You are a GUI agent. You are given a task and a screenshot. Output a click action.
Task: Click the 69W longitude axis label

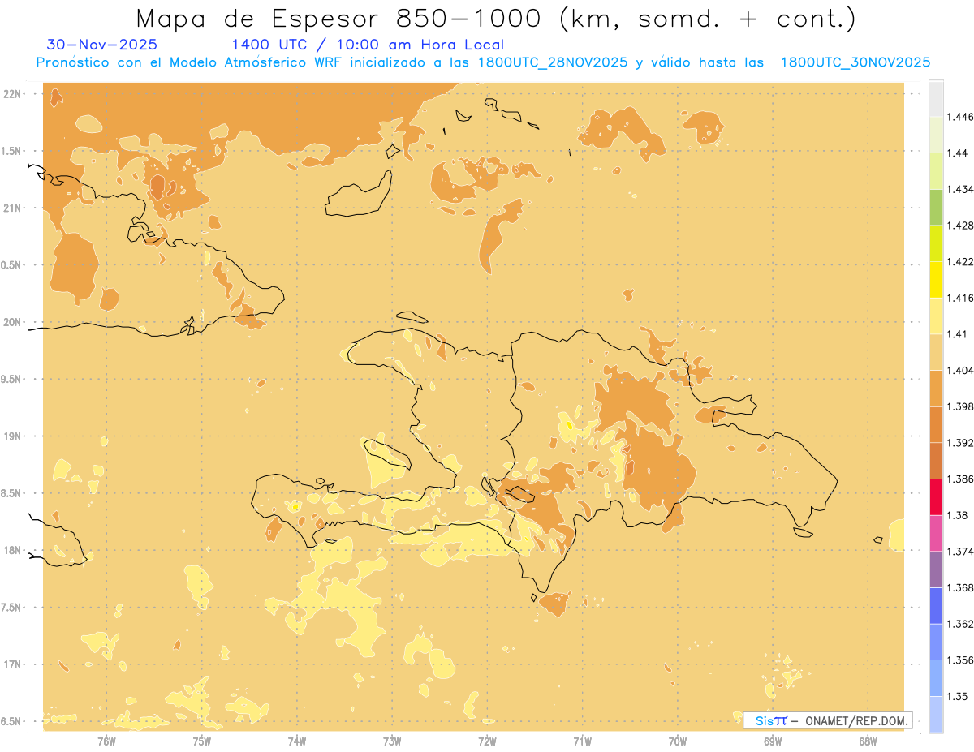tap(772, 741)
